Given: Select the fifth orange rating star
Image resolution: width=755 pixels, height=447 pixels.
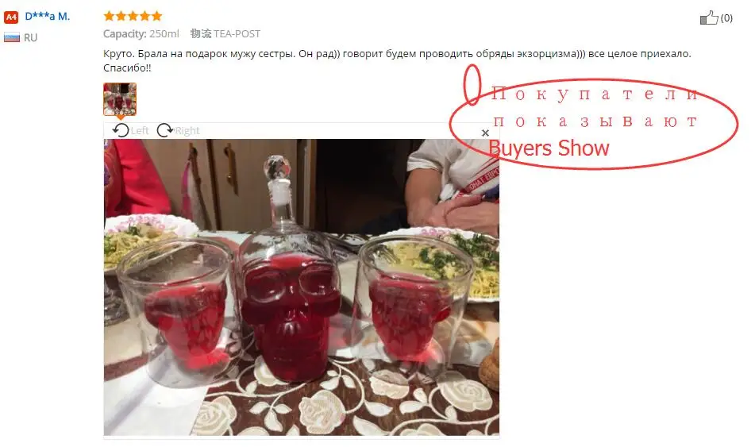Looking at the screenshot, I should [157, 16].
